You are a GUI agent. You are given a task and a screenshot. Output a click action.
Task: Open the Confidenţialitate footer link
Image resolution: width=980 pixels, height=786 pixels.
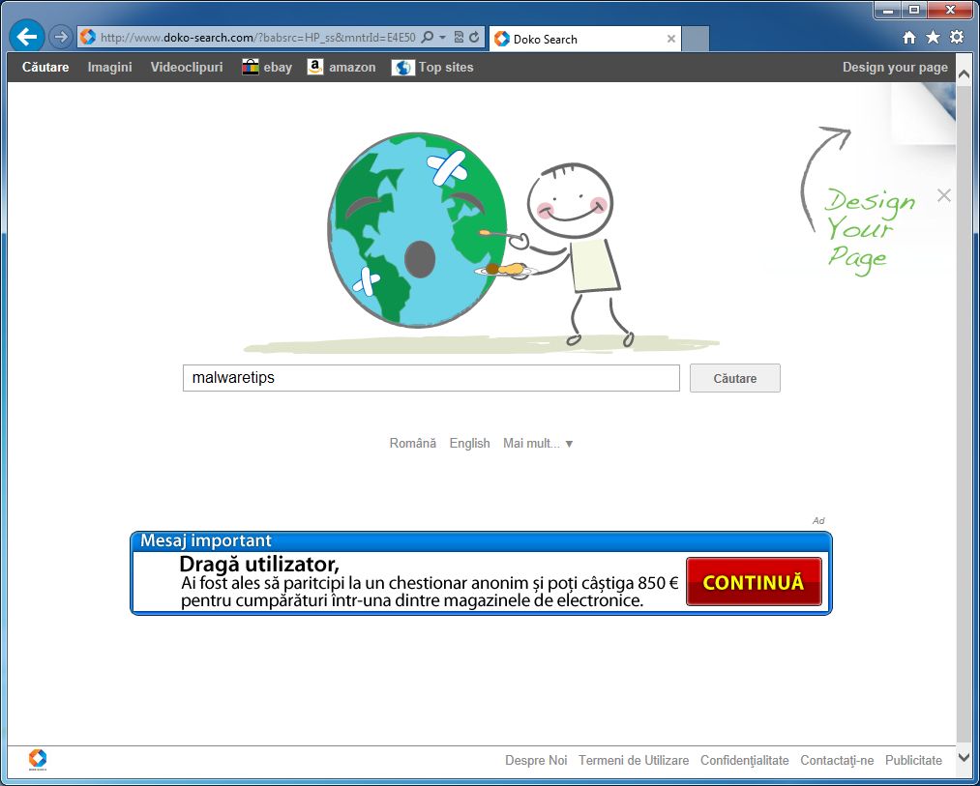(744, 760)
